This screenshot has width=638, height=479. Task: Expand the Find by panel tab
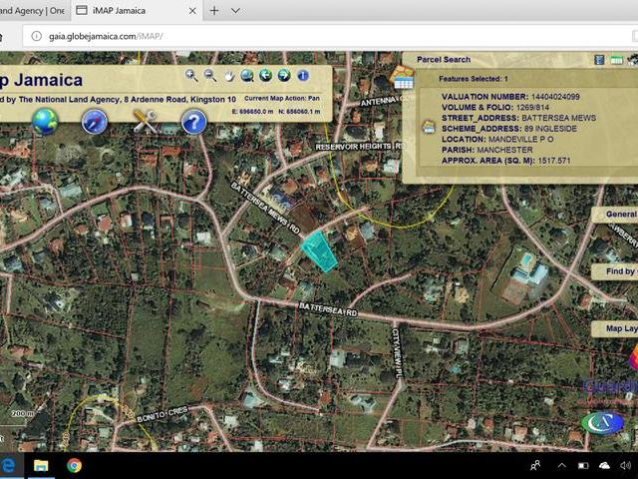616,271
